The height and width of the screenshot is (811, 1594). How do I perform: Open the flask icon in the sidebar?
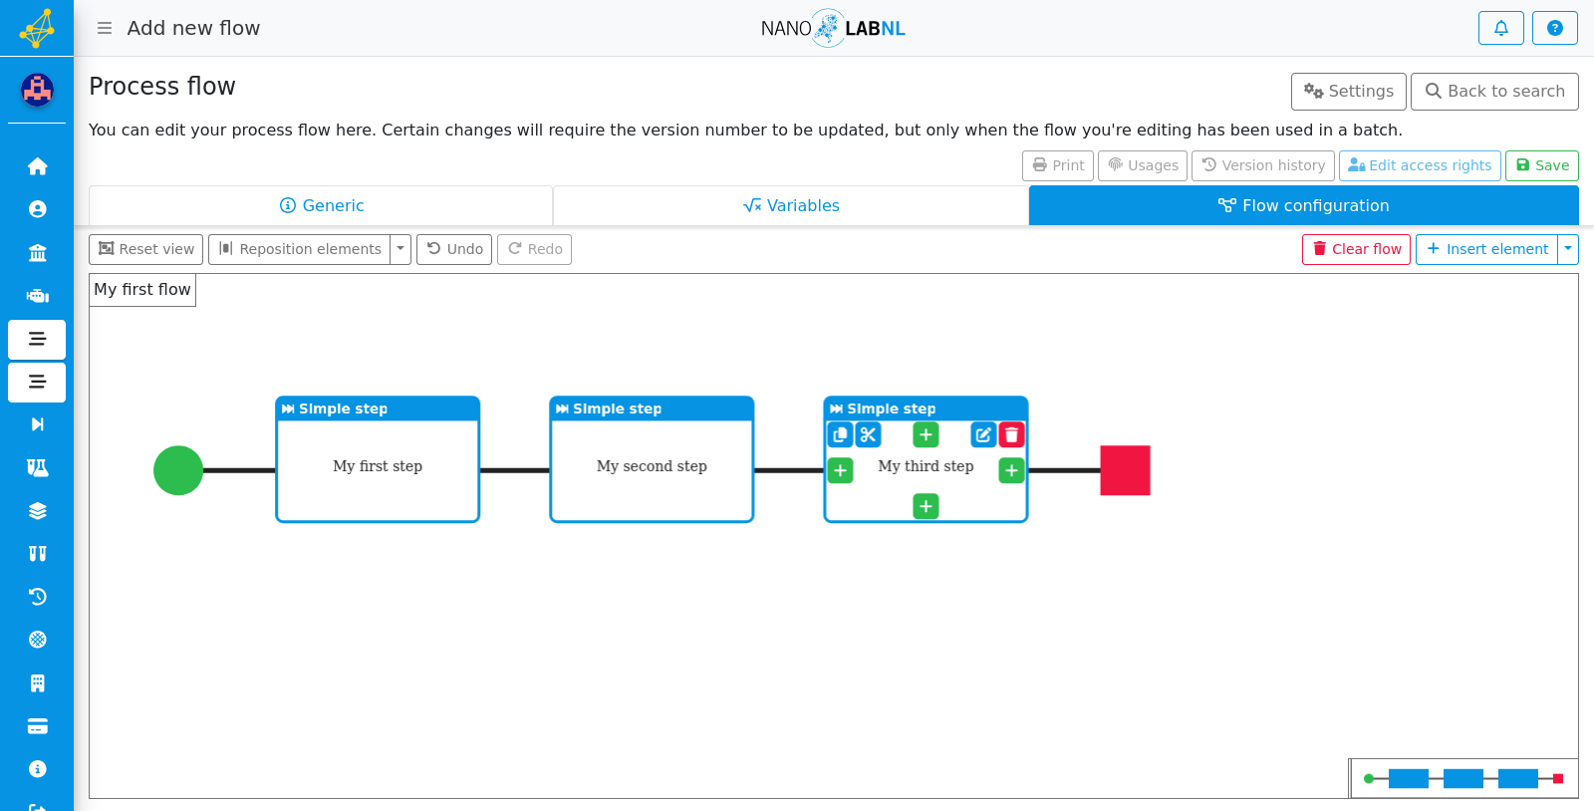coord(37,468)
